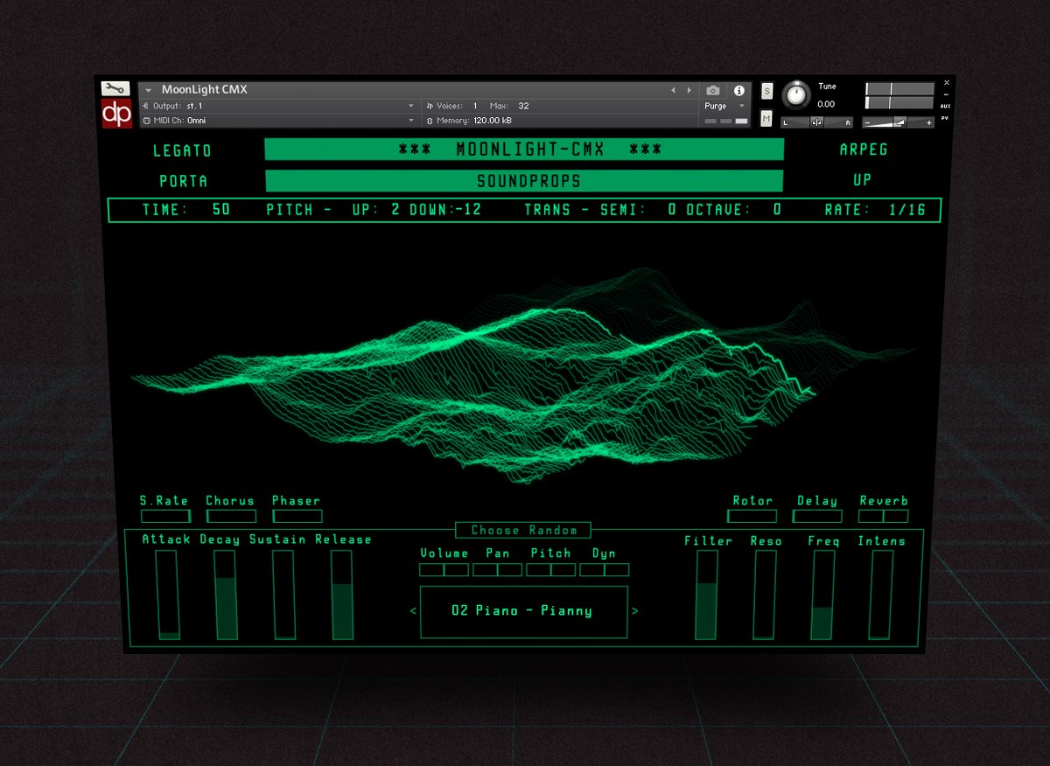
Task: Click the previous-instrument arrow in the header
Action: click(x=673, y=90)
